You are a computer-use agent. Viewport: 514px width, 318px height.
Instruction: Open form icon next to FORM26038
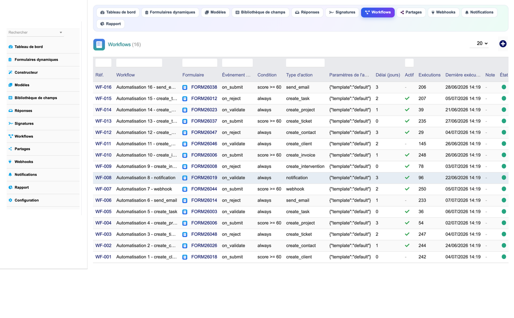(x=185, y=87)
